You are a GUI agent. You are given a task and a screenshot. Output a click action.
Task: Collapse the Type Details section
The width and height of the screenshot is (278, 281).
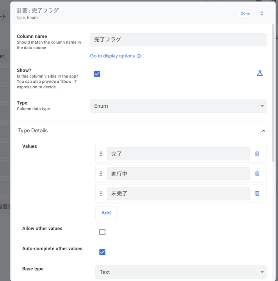click(x=263, y=131)
